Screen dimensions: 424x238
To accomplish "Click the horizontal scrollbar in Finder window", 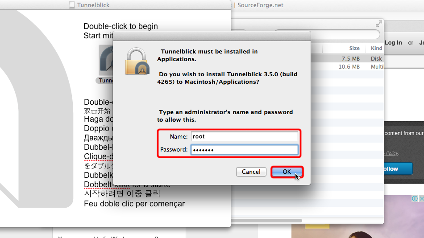I will [266, 221].
